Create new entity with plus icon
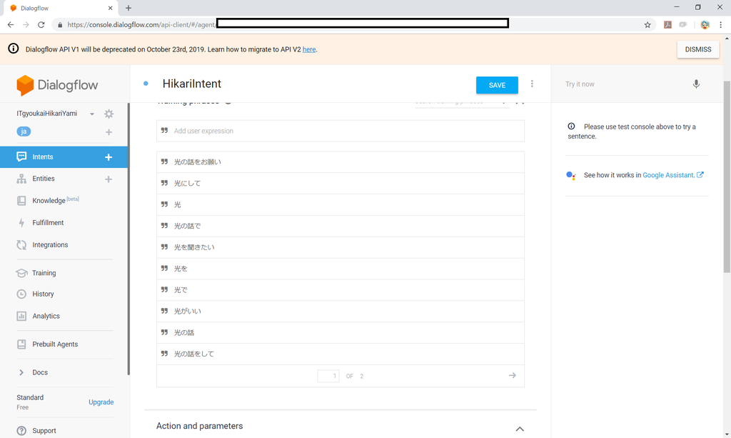 pyautogui.click(x=109, y=179)
